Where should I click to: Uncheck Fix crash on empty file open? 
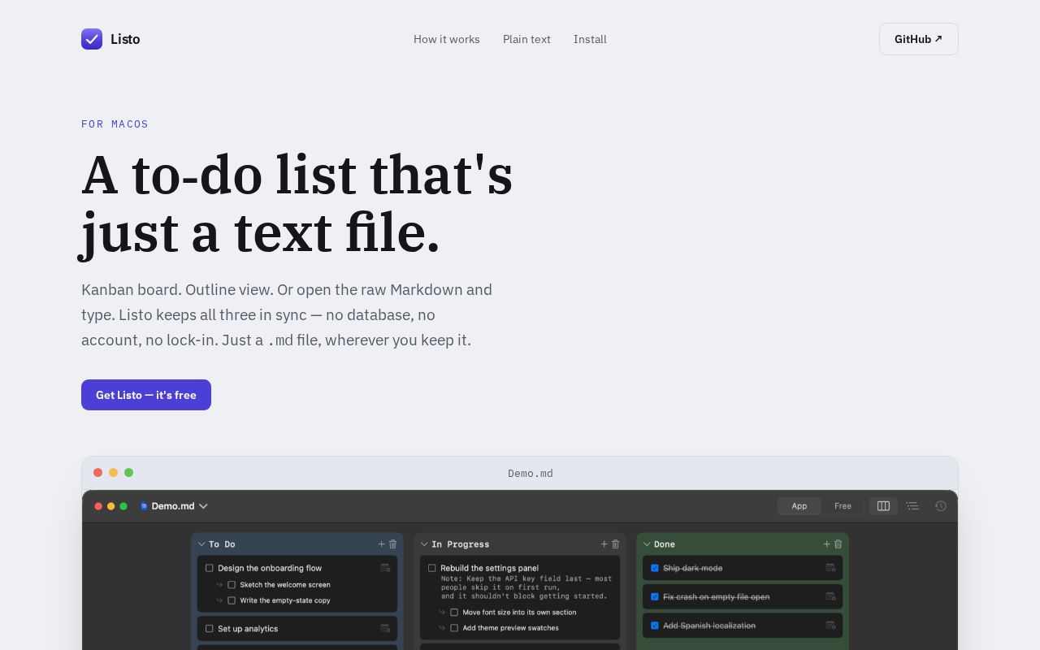click(x=655, y=596)
